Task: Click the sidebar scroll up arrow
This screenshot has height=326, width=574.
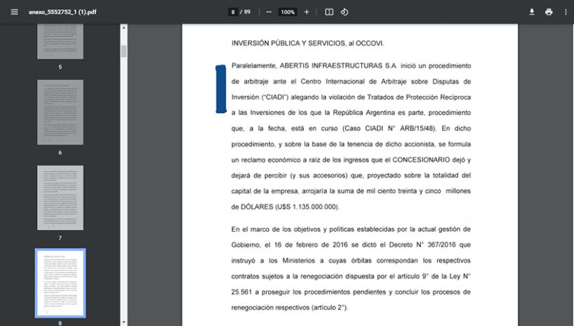Action: click(124, 29)
